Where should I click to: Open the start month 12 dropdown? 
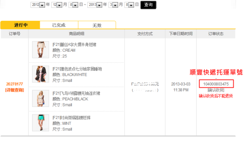click(x=57, y=5)
